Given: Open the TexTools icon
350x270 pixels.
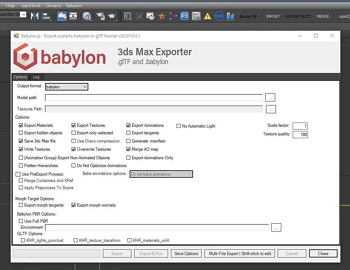Looking at the screenshot, I should [196, 16].
